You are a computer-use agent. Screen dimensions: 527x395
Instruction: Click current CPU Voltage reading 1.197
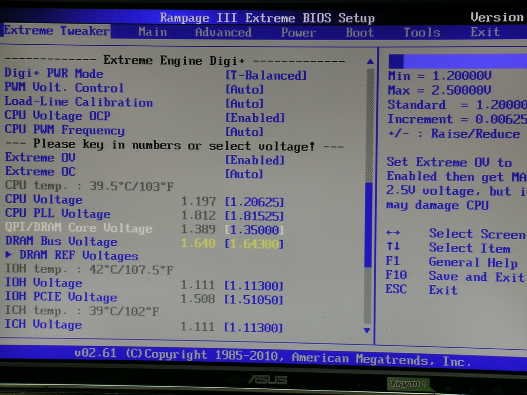[198, 202]
